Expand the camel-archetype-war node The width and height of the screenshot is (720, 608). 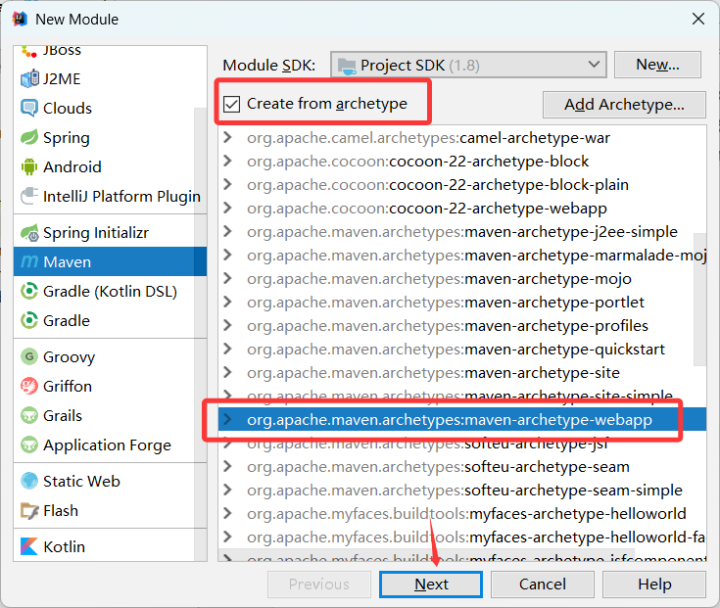[227, 137]
